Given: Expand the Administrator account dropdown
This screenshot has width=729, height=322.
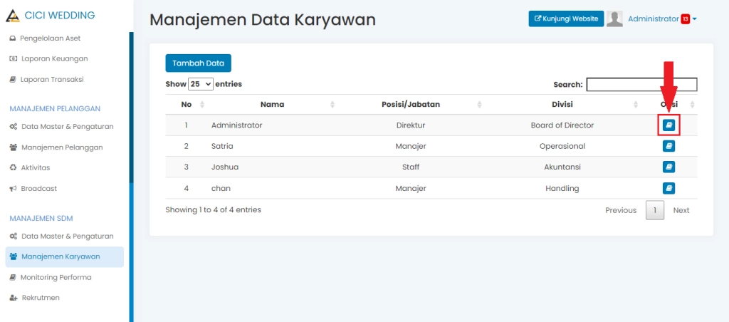Looking at the screenshot, I should (661, 19).
